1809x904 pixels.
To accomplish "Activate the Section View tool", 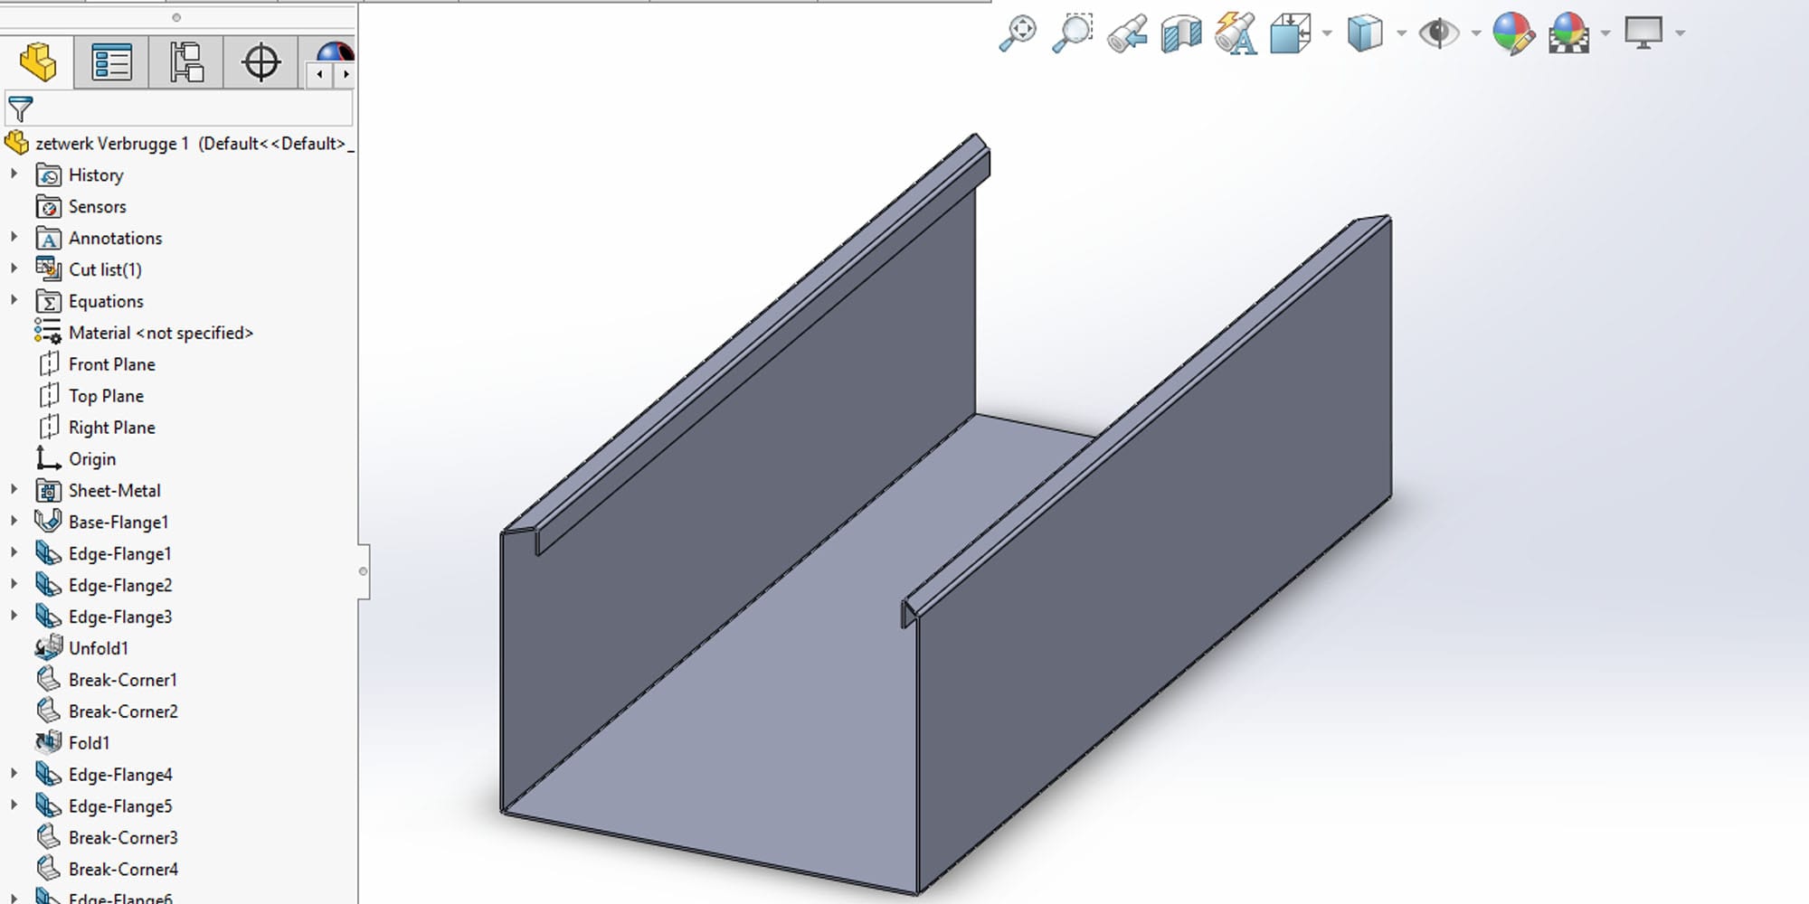I will coord(1181,33).
